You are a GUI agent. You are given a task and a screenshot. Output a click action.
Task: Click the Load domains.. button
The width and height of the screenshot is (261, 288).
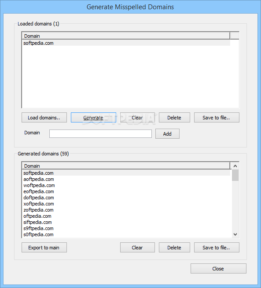(44, 118)
